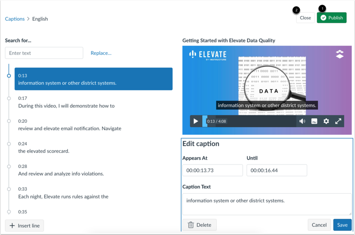Click into the Caption Text box
This screenshot has height=235, width=355.
tap(267, 204)
